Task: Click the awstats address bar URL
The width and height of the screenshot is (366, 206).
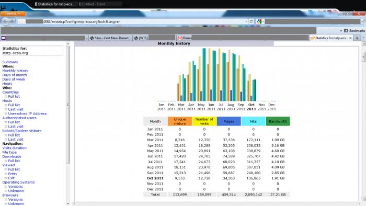Action: (x=82, y=21)
